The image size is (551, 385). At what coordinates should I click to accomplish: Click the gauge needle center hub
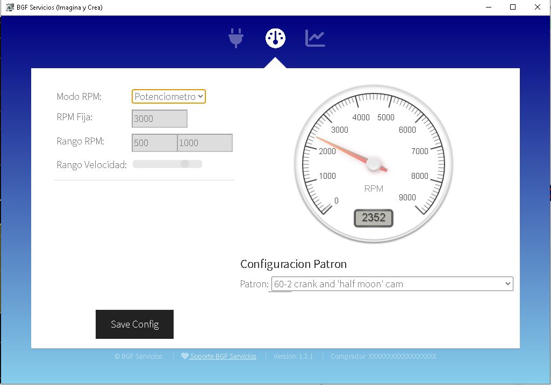point(374,164)
